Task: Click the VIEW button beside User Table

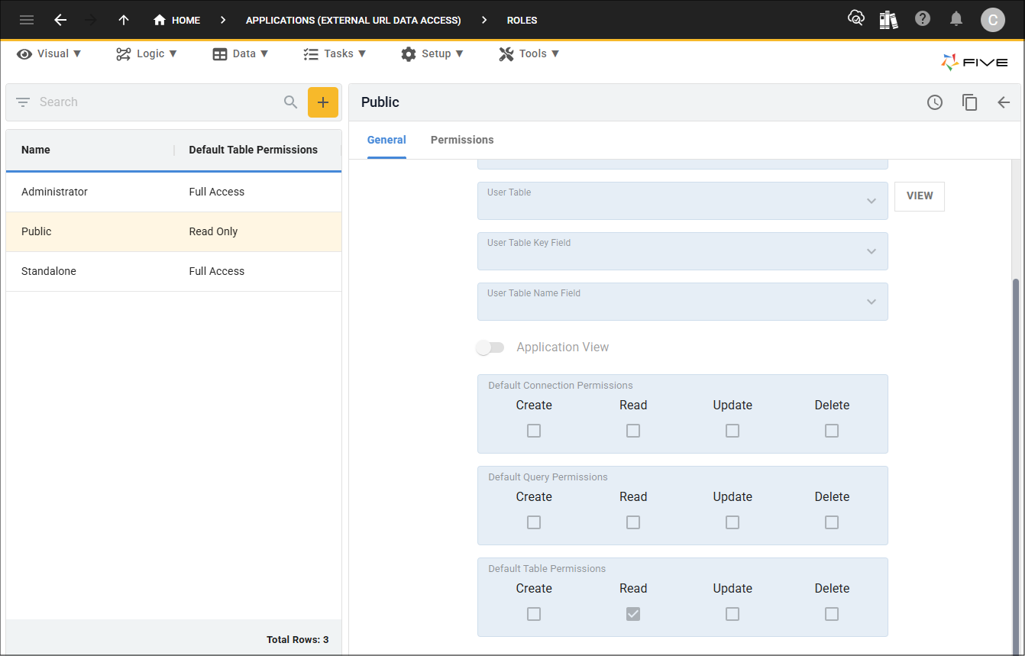Action: (920, 196)
